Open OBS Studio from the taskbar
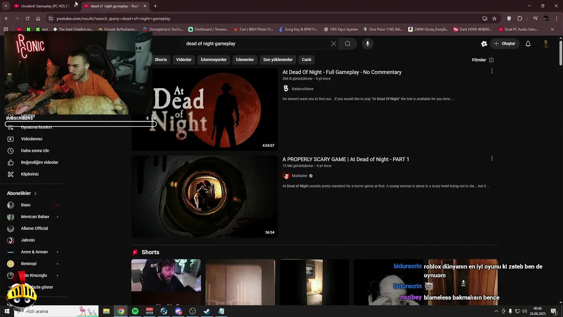This screenshot has height=317, width=563. (192, 311)
